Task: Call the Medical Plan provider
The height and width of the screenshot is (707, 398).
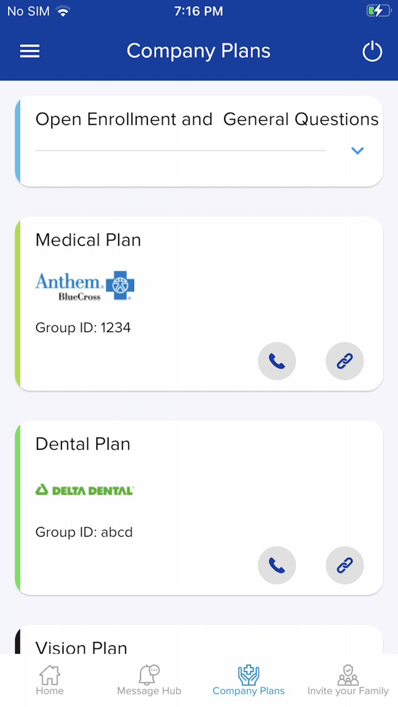Action: pos(277,361)
